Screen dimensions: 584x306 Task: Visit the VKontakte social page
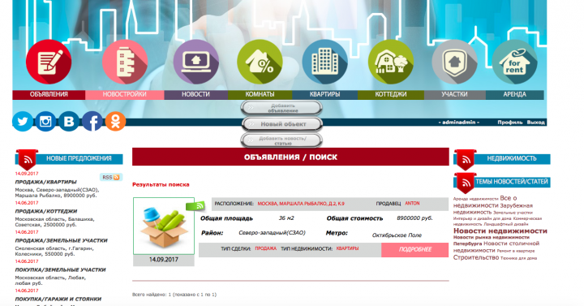coord(69,122)
